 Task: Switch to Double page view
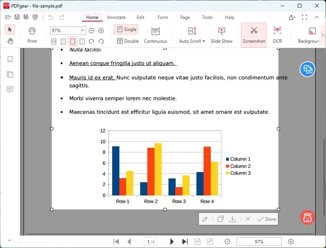[x=127, y=41]
